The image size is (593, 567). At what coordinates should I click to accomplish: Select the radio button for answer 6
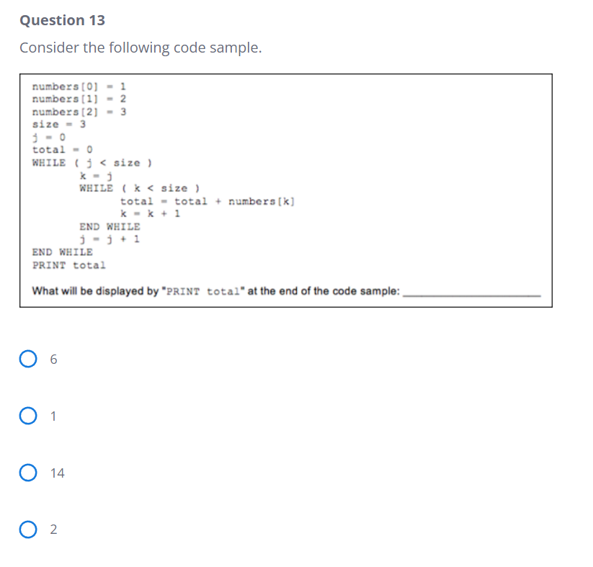27,358
